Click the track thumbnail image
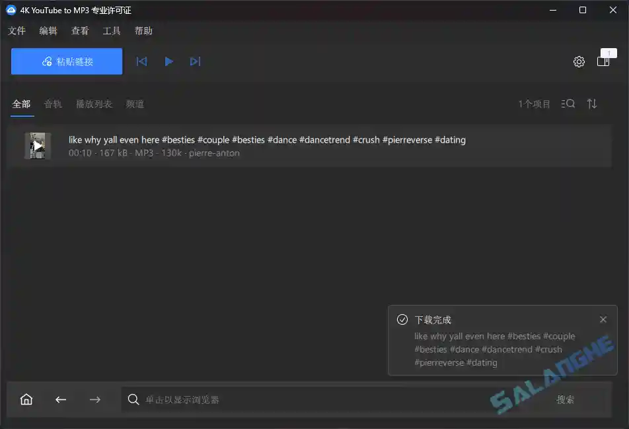This screenshot has height=429, width=629. pyautogui.click(x=38, y=146)
